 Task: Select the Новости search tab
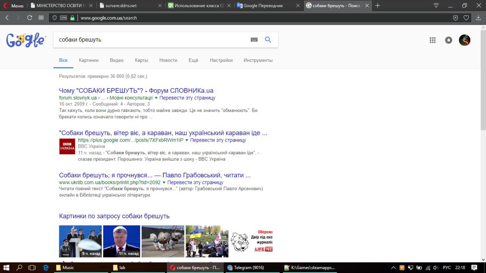tap(168, 60)
